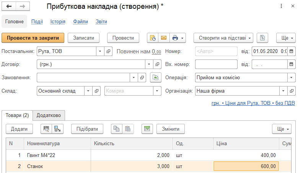Focus the Номер input field
This screenshot has height=173, width=298.
point(216,51)
